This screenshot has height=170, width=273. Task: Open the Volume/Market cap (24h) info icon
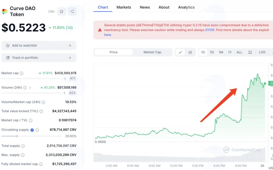pyautogui.click(x=43, y=102)
